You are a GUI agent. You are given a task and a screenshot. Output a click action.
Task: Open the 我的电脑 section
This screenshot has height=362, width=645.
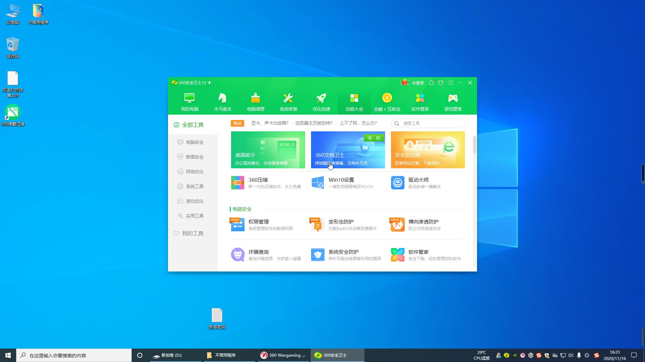(x=189, y=102)
